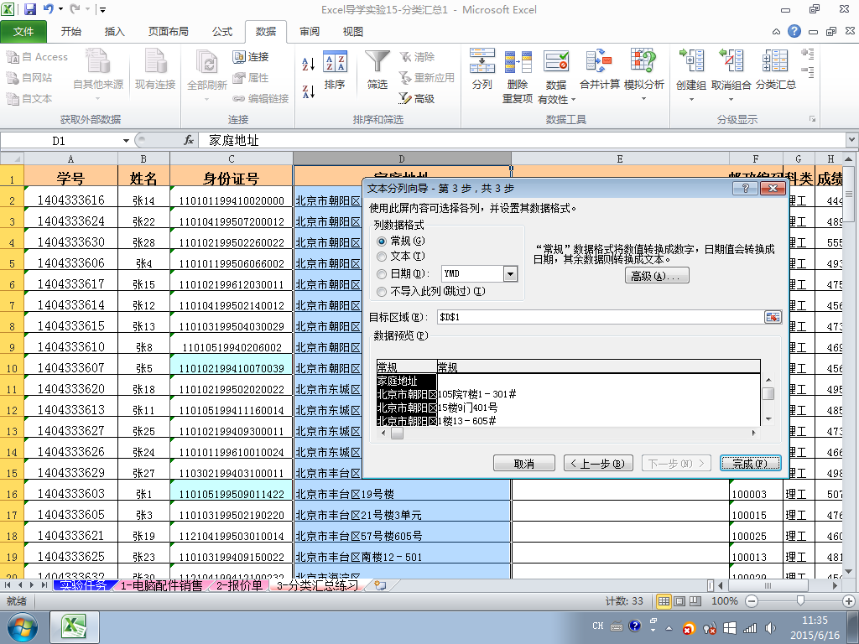Click the zoom in plus button
Viewport: 859px width, 644px height.
(849, 601)
